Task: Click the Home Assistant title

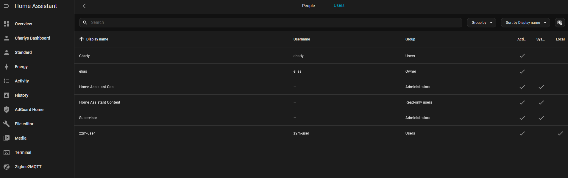Action: click(x=36, y=6)
